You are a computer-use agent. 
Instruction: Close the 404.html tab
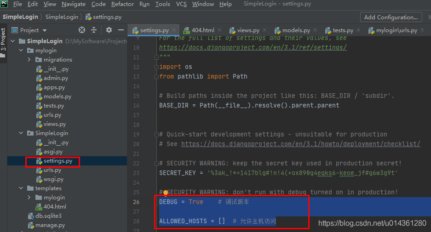(219, 30)
